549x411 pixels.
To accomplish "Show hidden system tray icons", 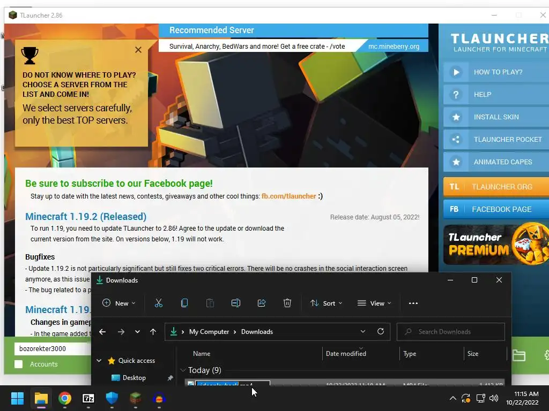I will (x=452, y=398).
